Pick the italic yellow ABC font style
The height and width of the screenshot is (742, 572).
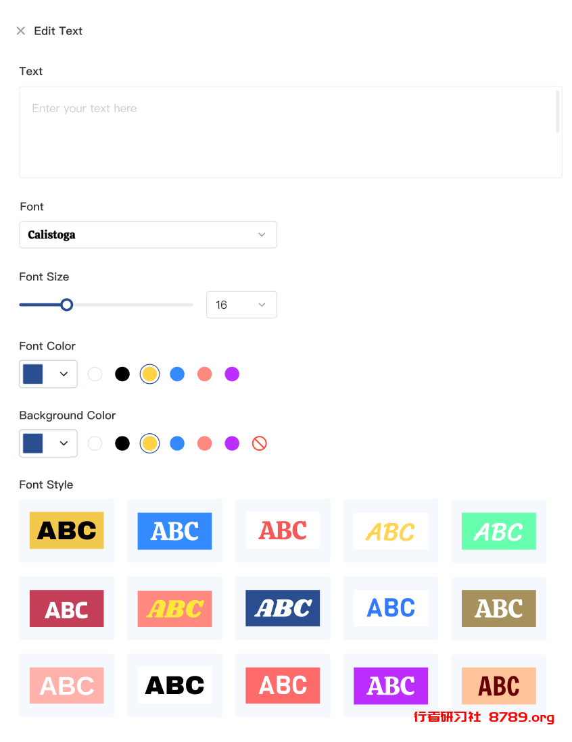pyautogui.click(x=391, y=530)
